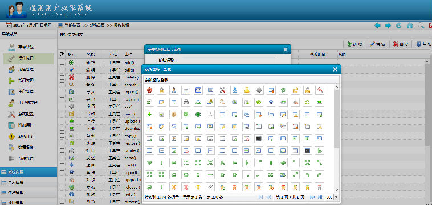
Task: Click the search() cell in the grid
Action: click(x=132, y=85)
